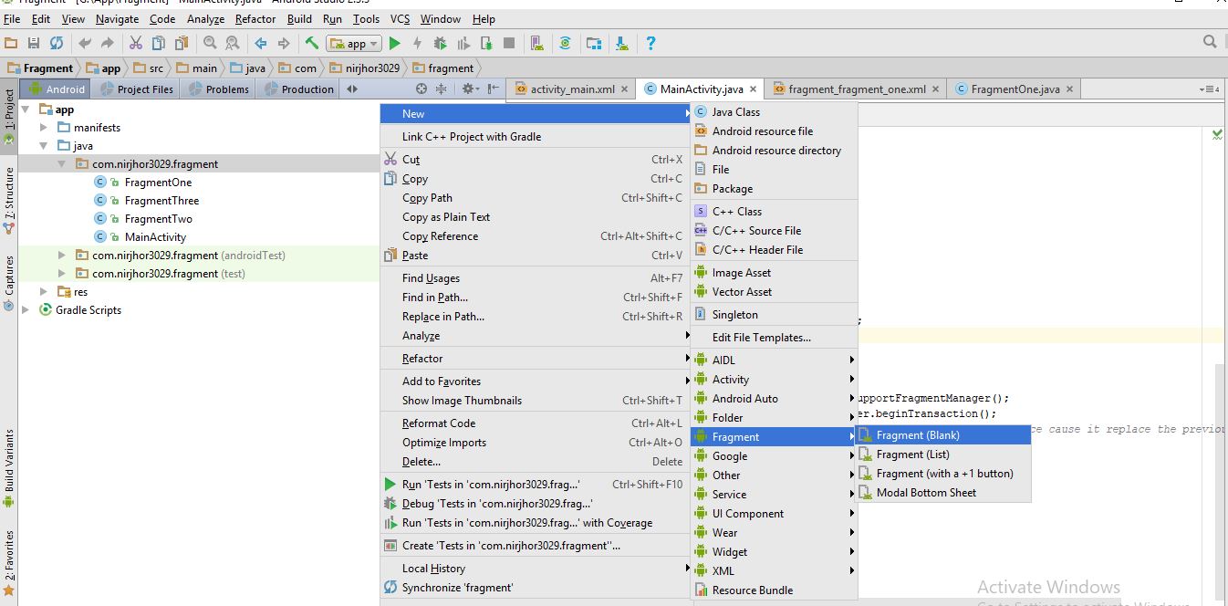
Task: Click the Profile app icon next to Debug
Action: [463, 43]
